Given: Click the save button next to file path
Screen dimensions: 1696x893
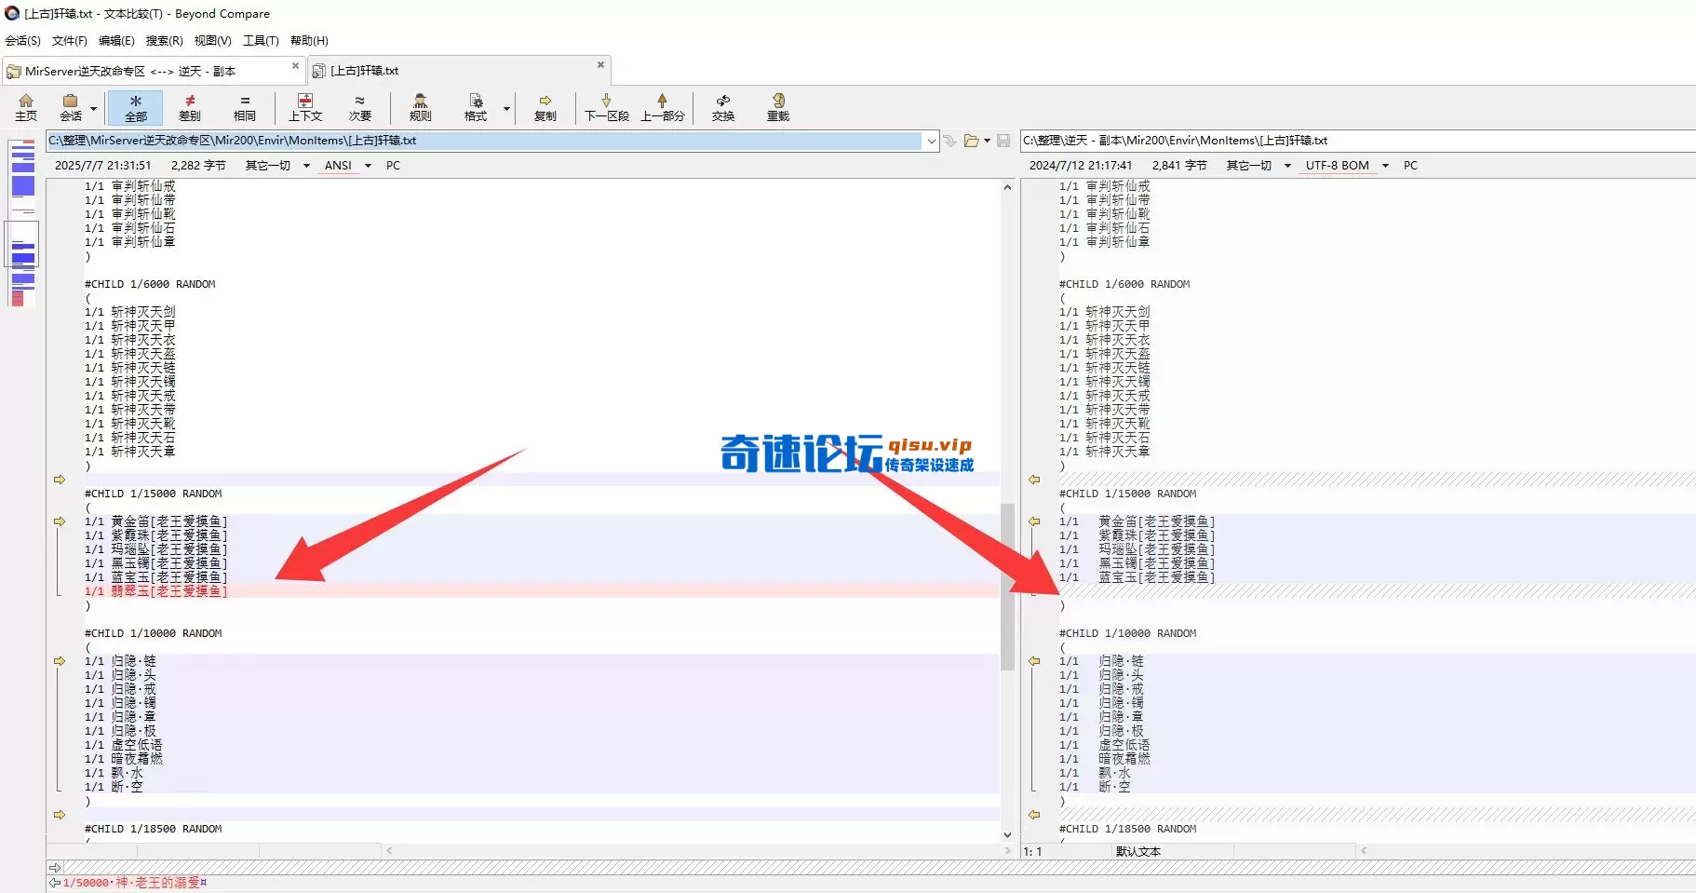Looking at the screenshot, I should click(x=1003, y=141).
